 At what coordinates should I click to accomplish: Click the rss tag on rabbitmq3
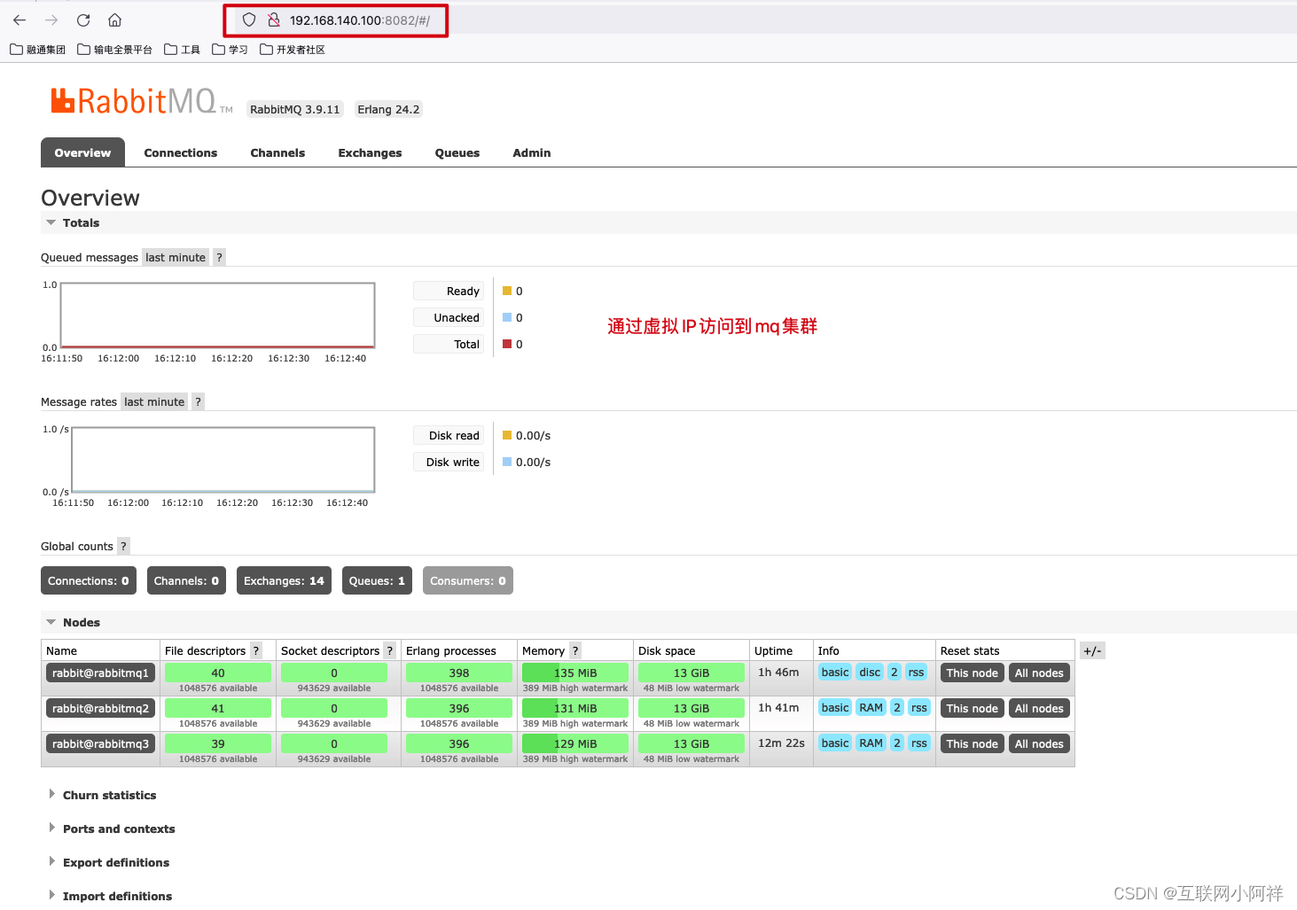919,743
